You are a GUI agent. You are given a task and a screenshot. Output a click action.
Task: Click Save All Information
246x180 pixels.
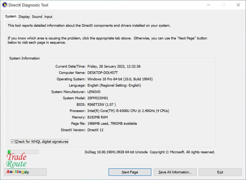click(x=175, y=172)
